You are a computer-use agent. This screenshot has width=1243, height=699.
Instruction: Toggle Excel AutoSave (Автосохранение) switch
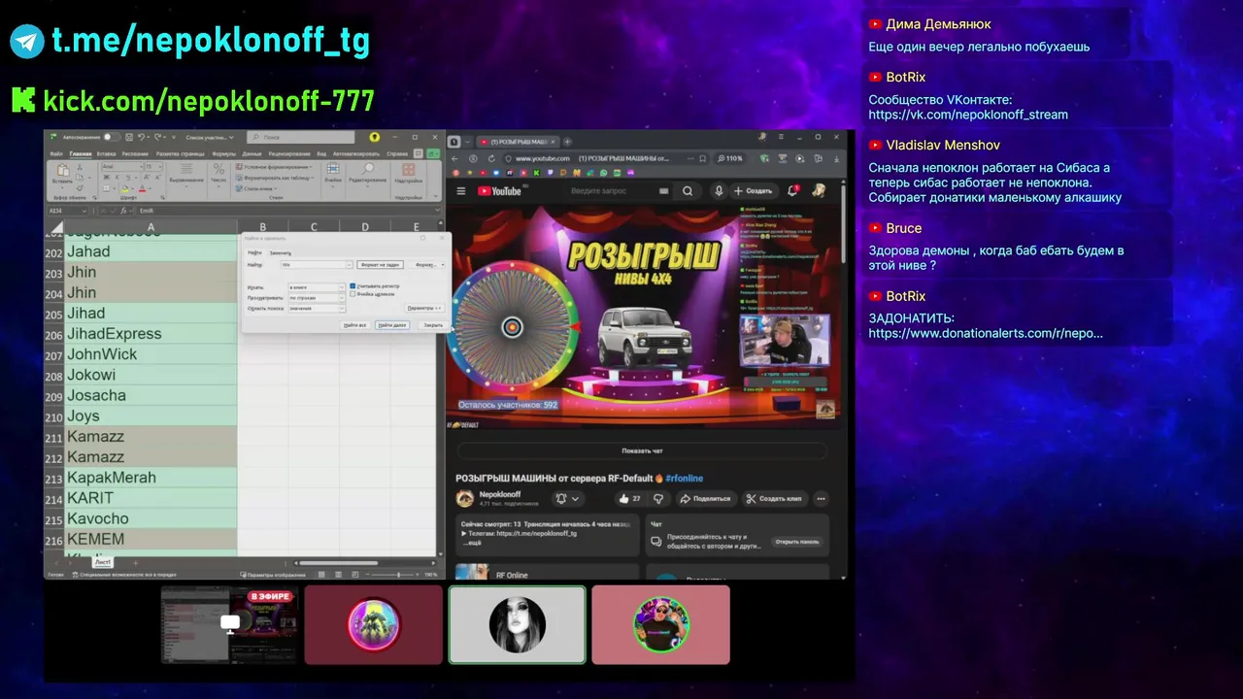tap(112, 137)
